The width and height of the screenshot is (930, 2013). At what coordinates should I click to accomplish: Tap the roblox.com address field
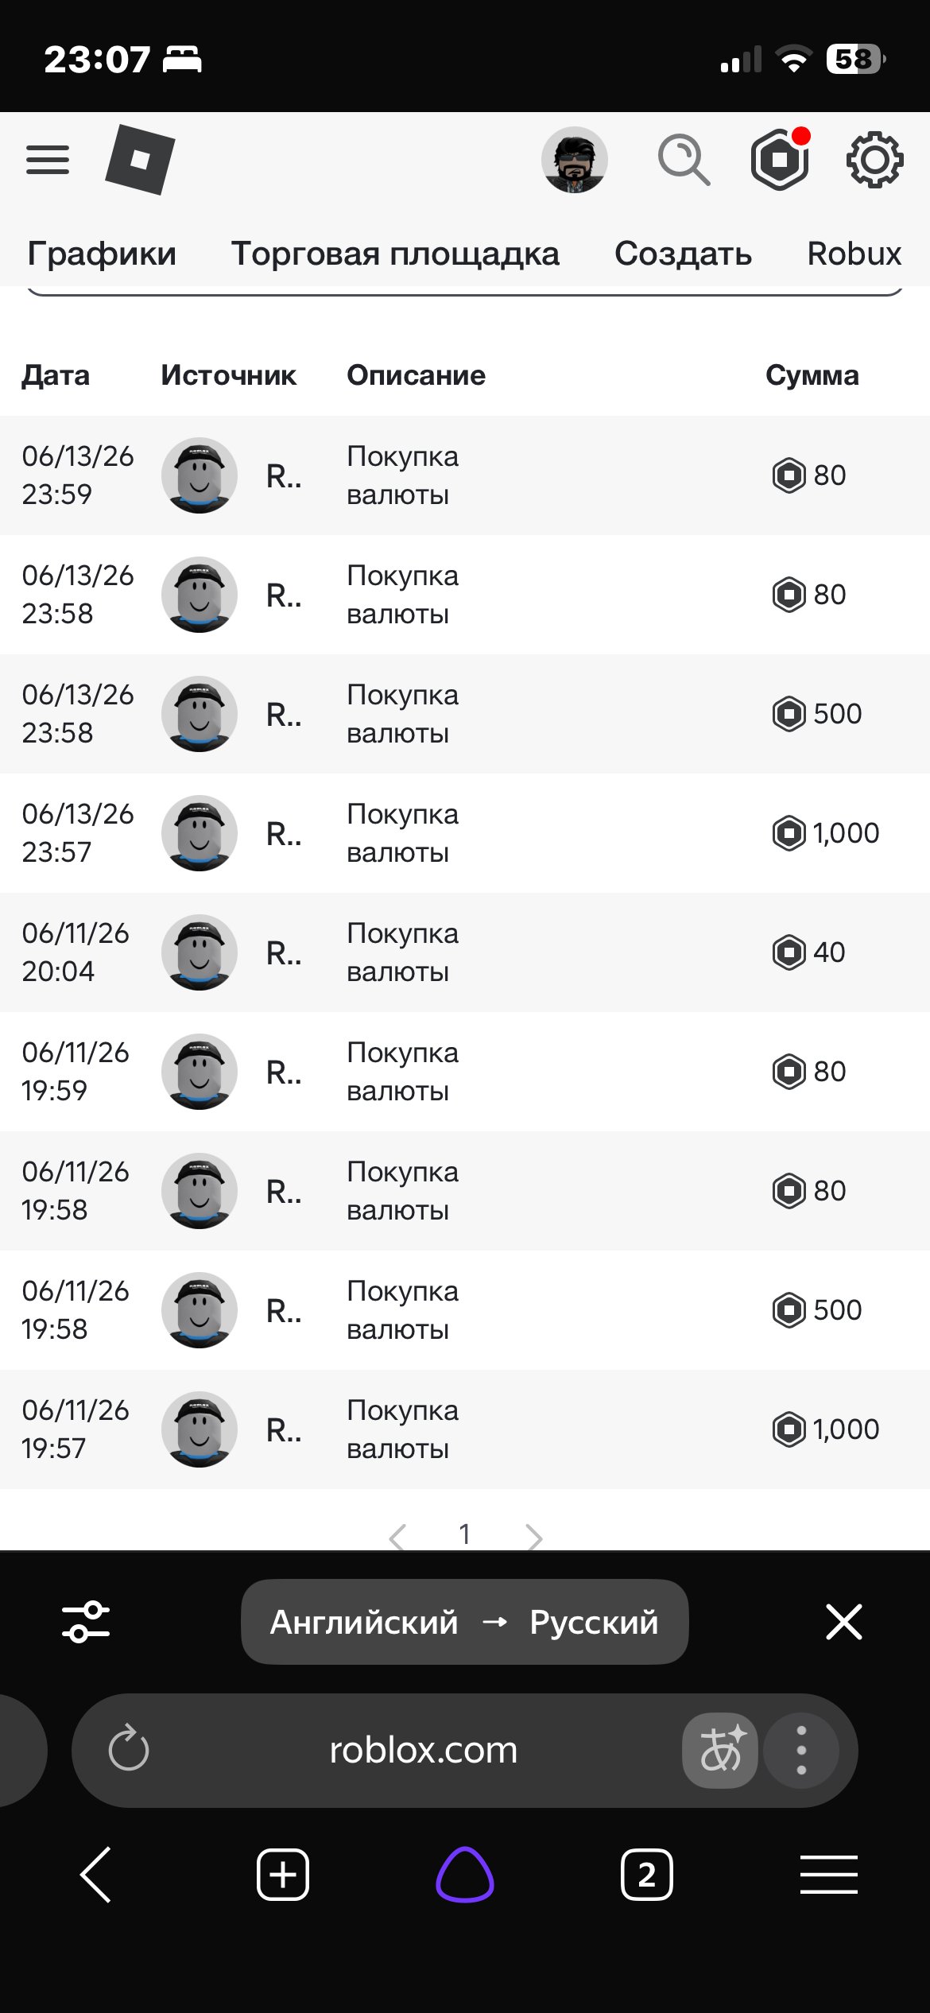[x=423, y=1751]
